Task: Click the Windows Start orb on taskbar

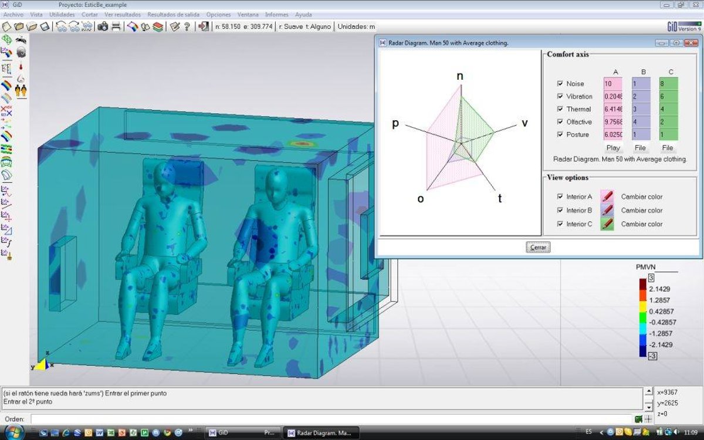Action: coord(14,433)
